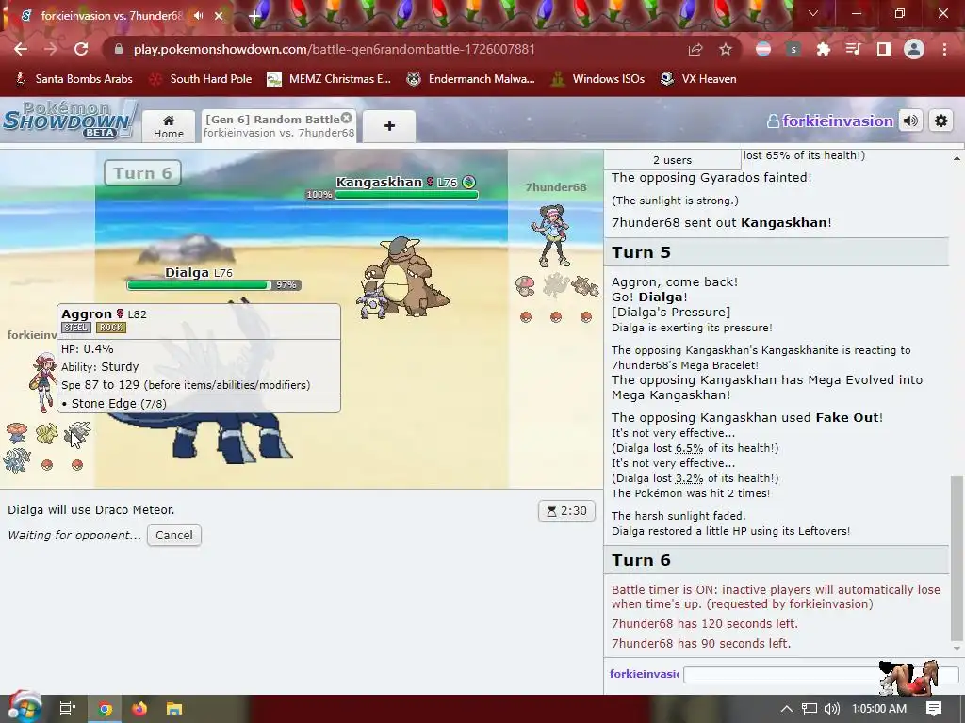
Task: Click Kangaskhan's green HP bar
Action: click(406, 195)
